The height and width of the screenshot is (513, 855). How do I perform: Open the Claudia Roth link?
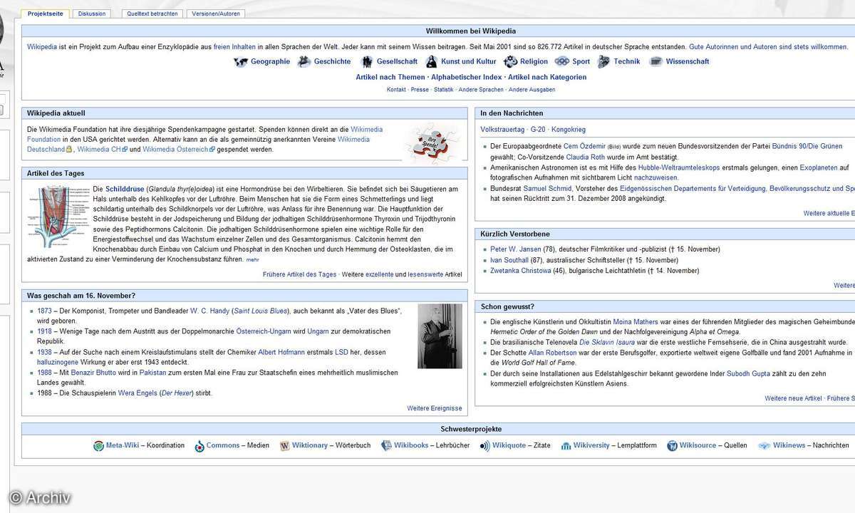pyautogui.click(x=585, y=157)
